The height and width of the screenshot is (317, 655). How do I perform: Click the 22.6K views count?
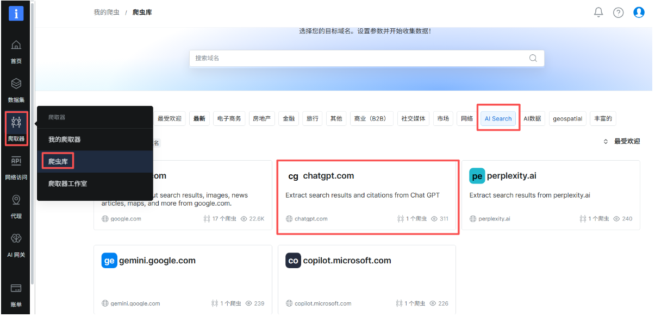point(257,219)
